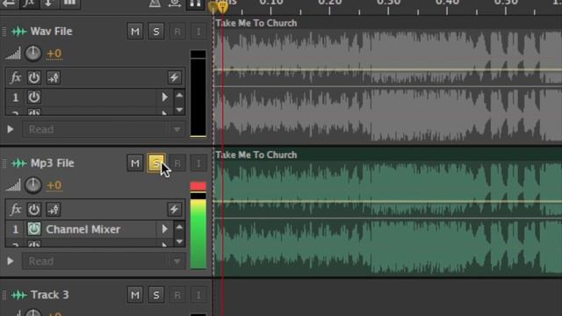This screenshot has height=316, width=562.
Task: Unsolo the Mp3 File track
Action: pos(156,163)
